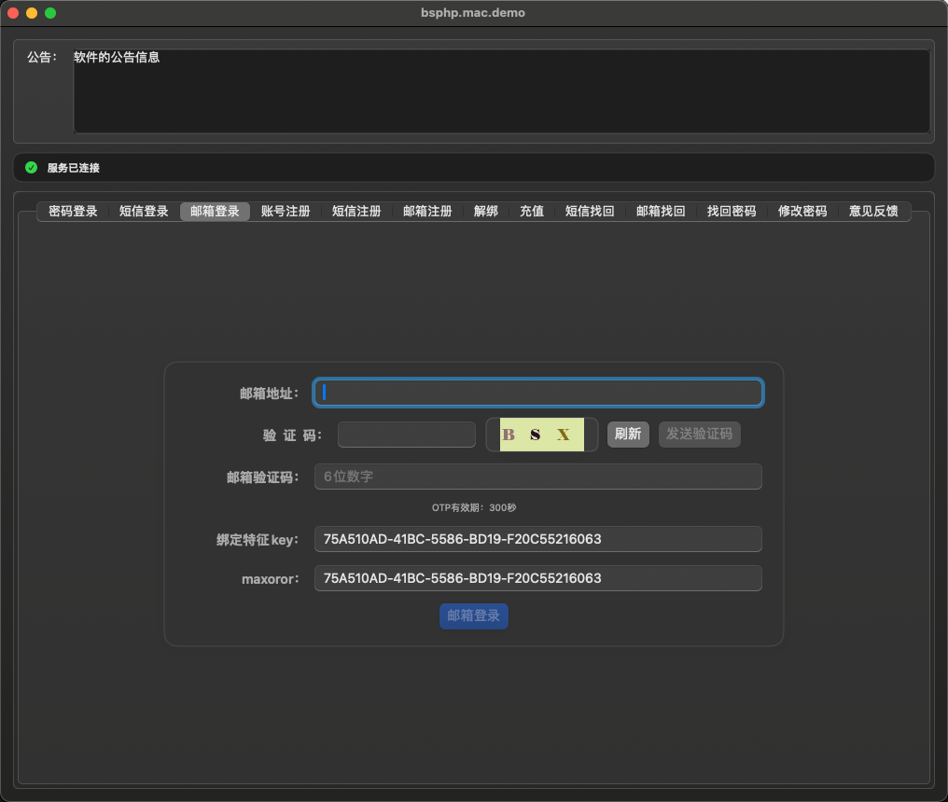Open the 解绑 tab

point(486,212)
